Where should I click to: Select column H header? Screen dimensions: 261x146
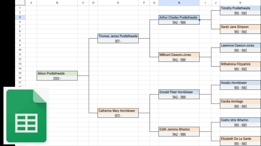tap(179, 3)
